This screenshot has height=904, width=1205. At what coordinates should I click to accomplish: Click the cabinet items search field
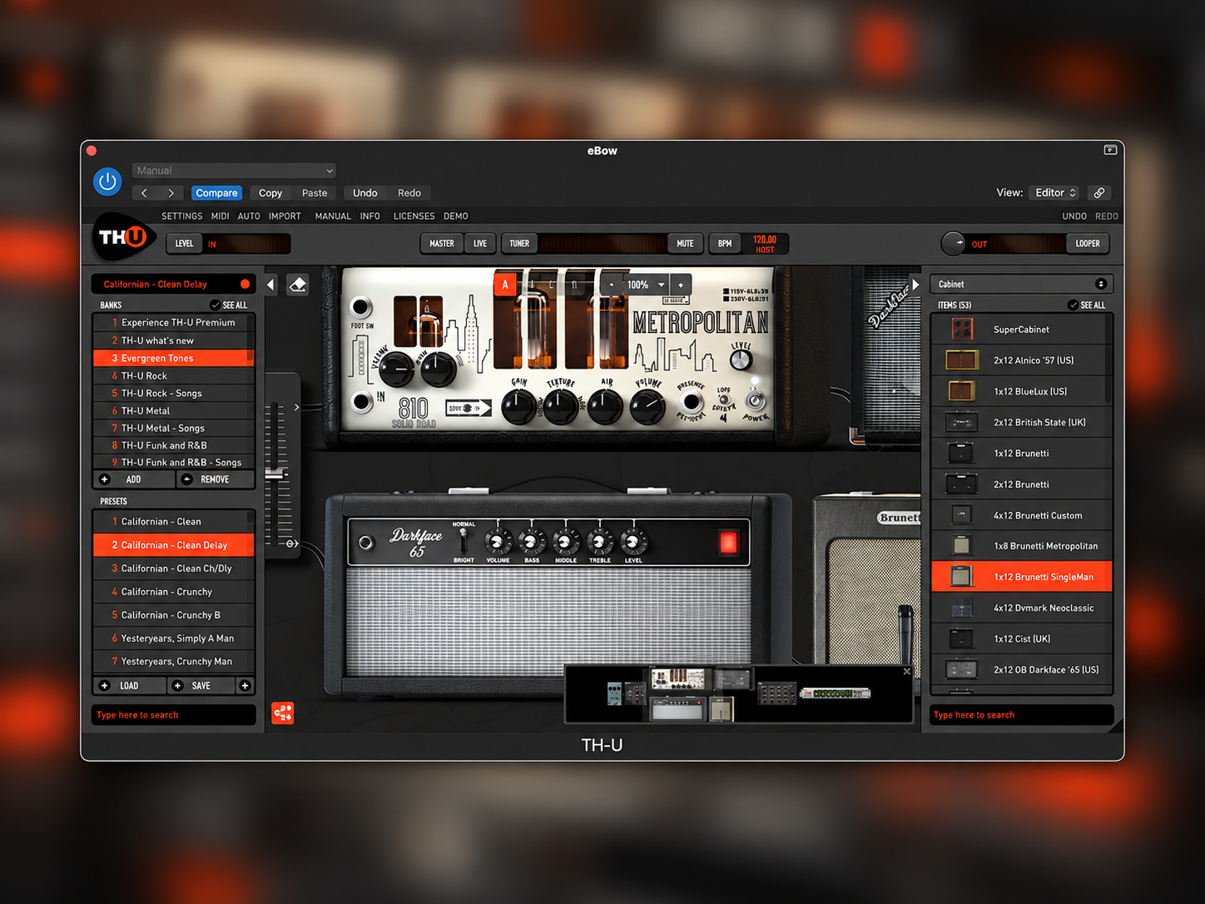[1022, 715]
